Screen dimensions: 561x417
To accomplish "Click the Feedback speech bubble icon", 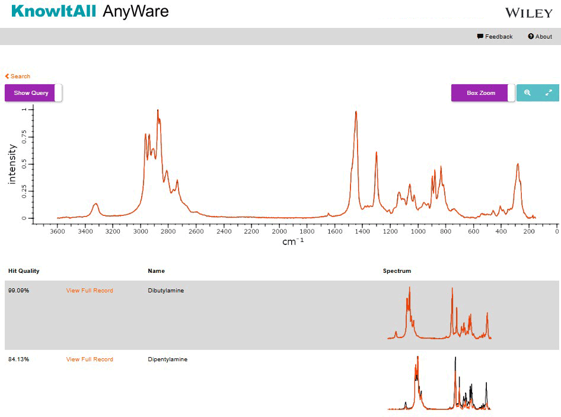I will pyautogui.click(x=480, y=37).
